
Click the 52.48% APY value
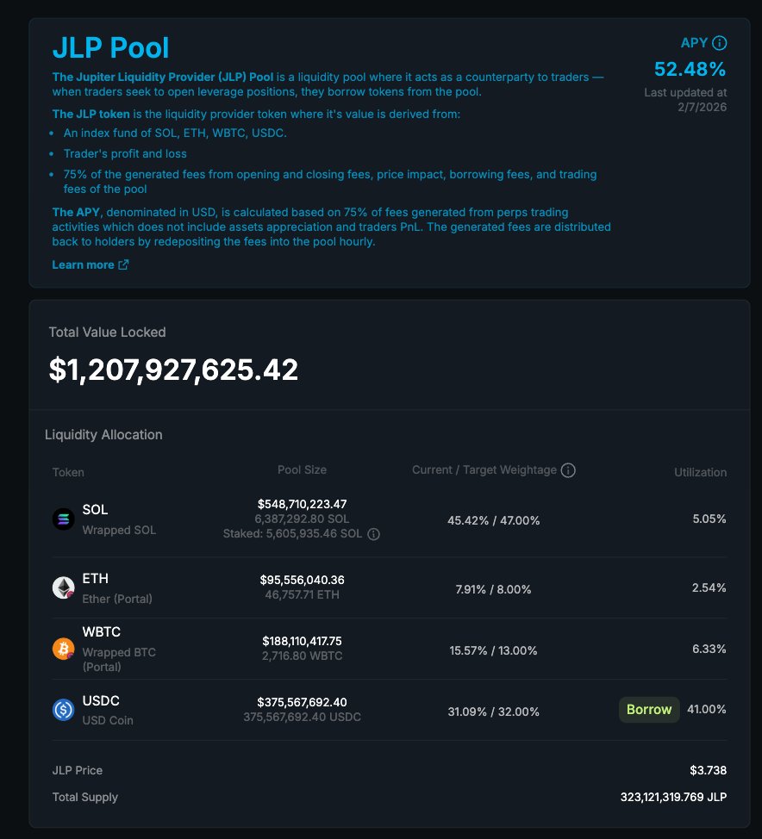690,69
